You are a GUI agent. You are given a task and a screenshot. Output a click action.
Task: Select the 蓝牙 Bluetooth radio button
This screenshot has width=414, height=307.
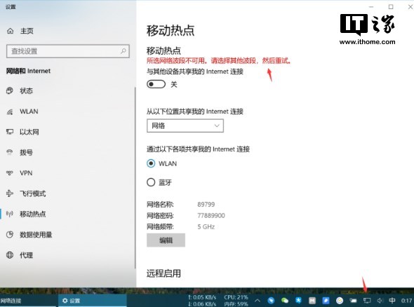tap(151, 182)
